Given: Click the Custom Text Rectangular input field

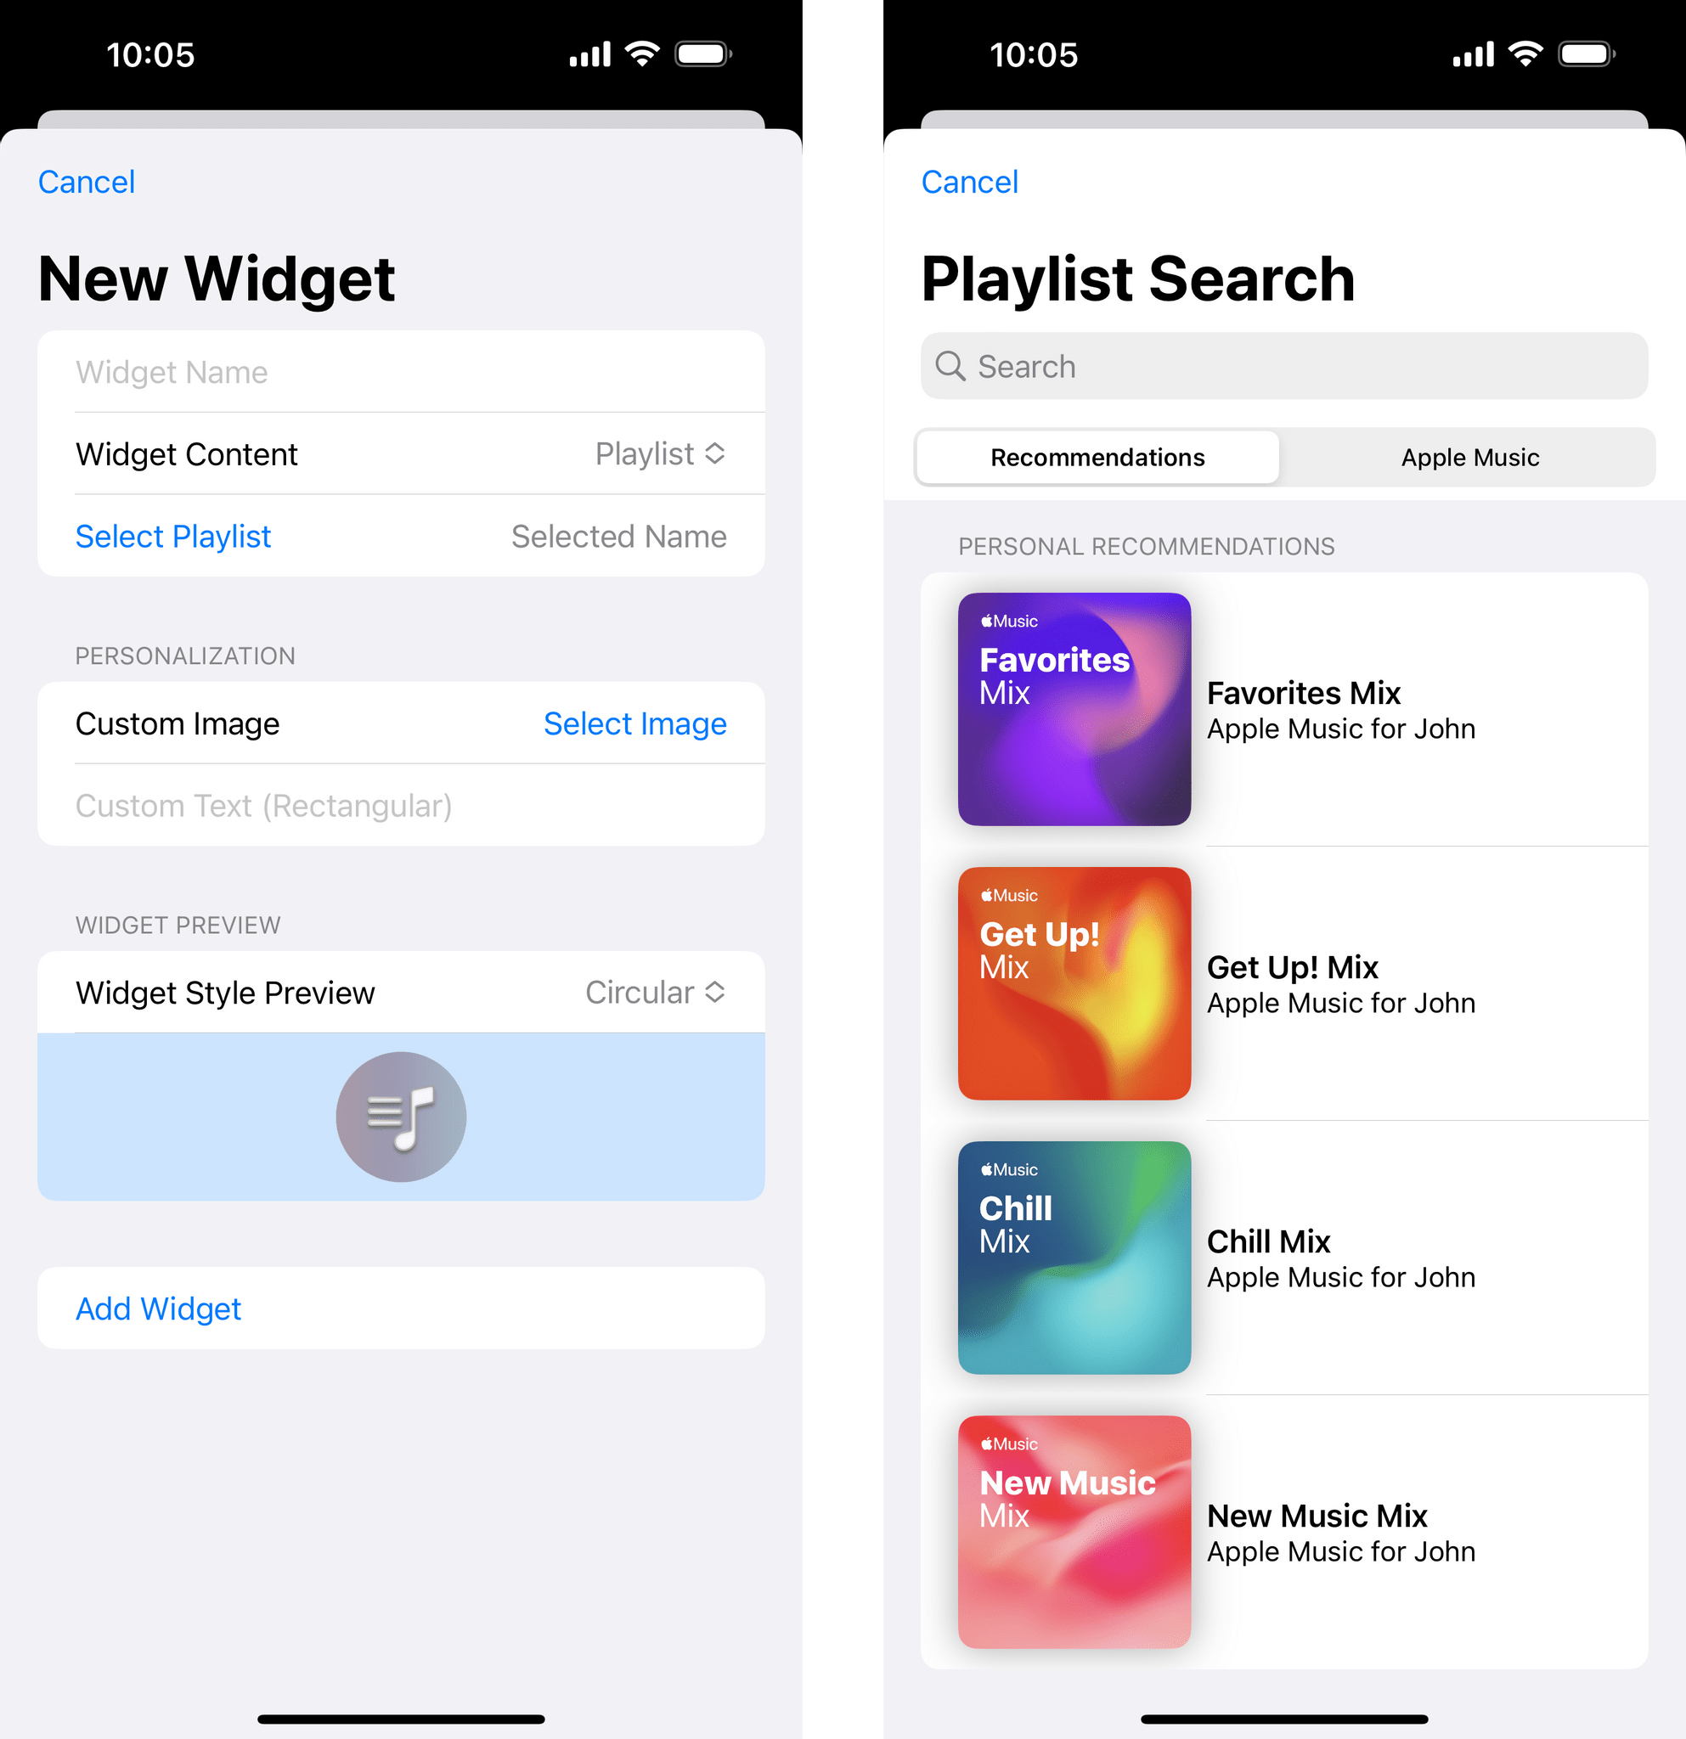Looking at the screenshot, I should (x=402, y=804).
